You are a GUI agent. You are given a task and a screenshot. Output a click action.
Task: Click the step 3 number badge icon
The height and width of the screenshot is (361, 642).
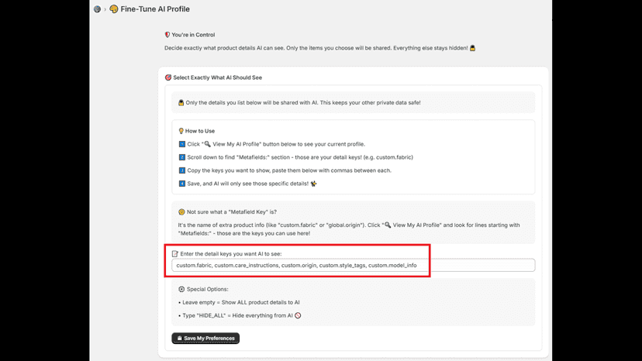[182, 170]
